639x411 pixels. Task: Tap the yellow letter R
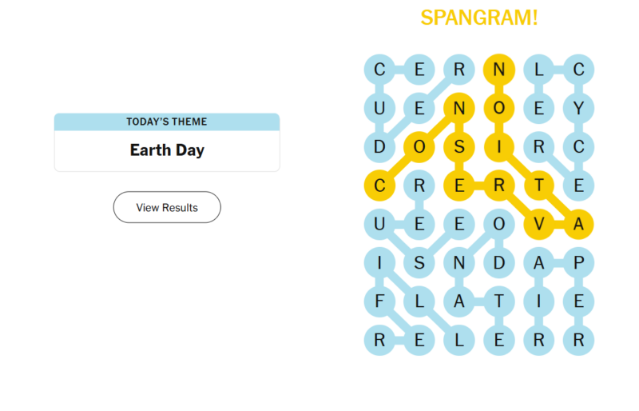[499, 186]
